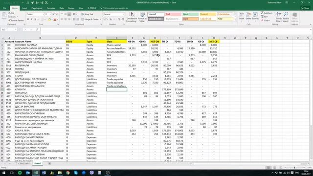Screen dimensions: 313x176
Task: Expand the cell styles gallery
Action: [x=235, y=20]
